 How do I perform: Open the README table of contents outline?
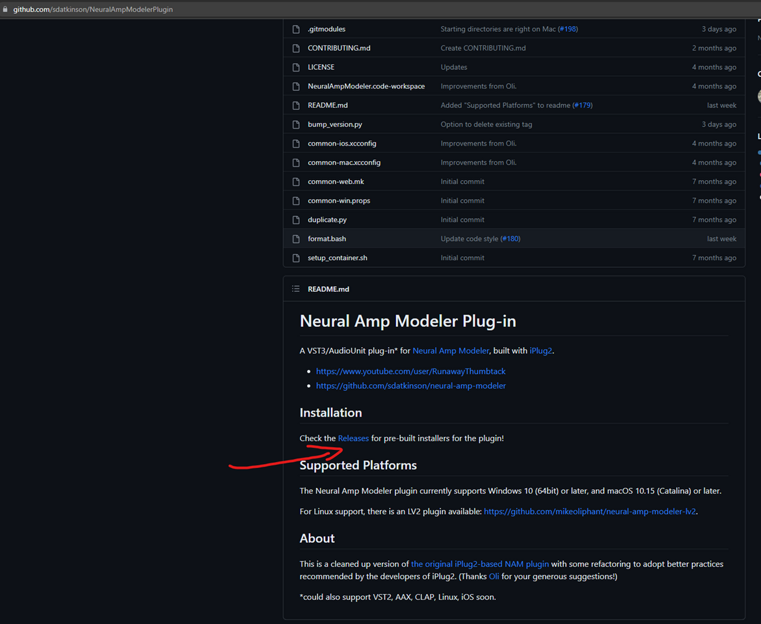coord(295,289)
